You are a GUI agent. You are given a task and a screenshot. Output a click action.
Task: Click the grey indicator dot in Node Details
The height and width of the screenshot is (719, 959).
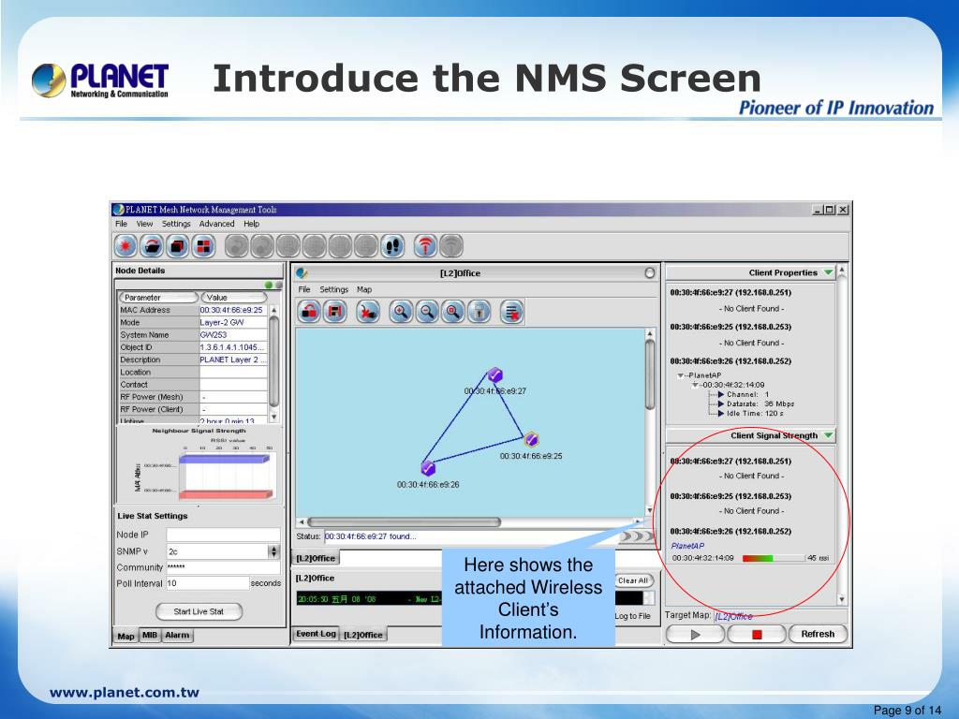[278, 285]
